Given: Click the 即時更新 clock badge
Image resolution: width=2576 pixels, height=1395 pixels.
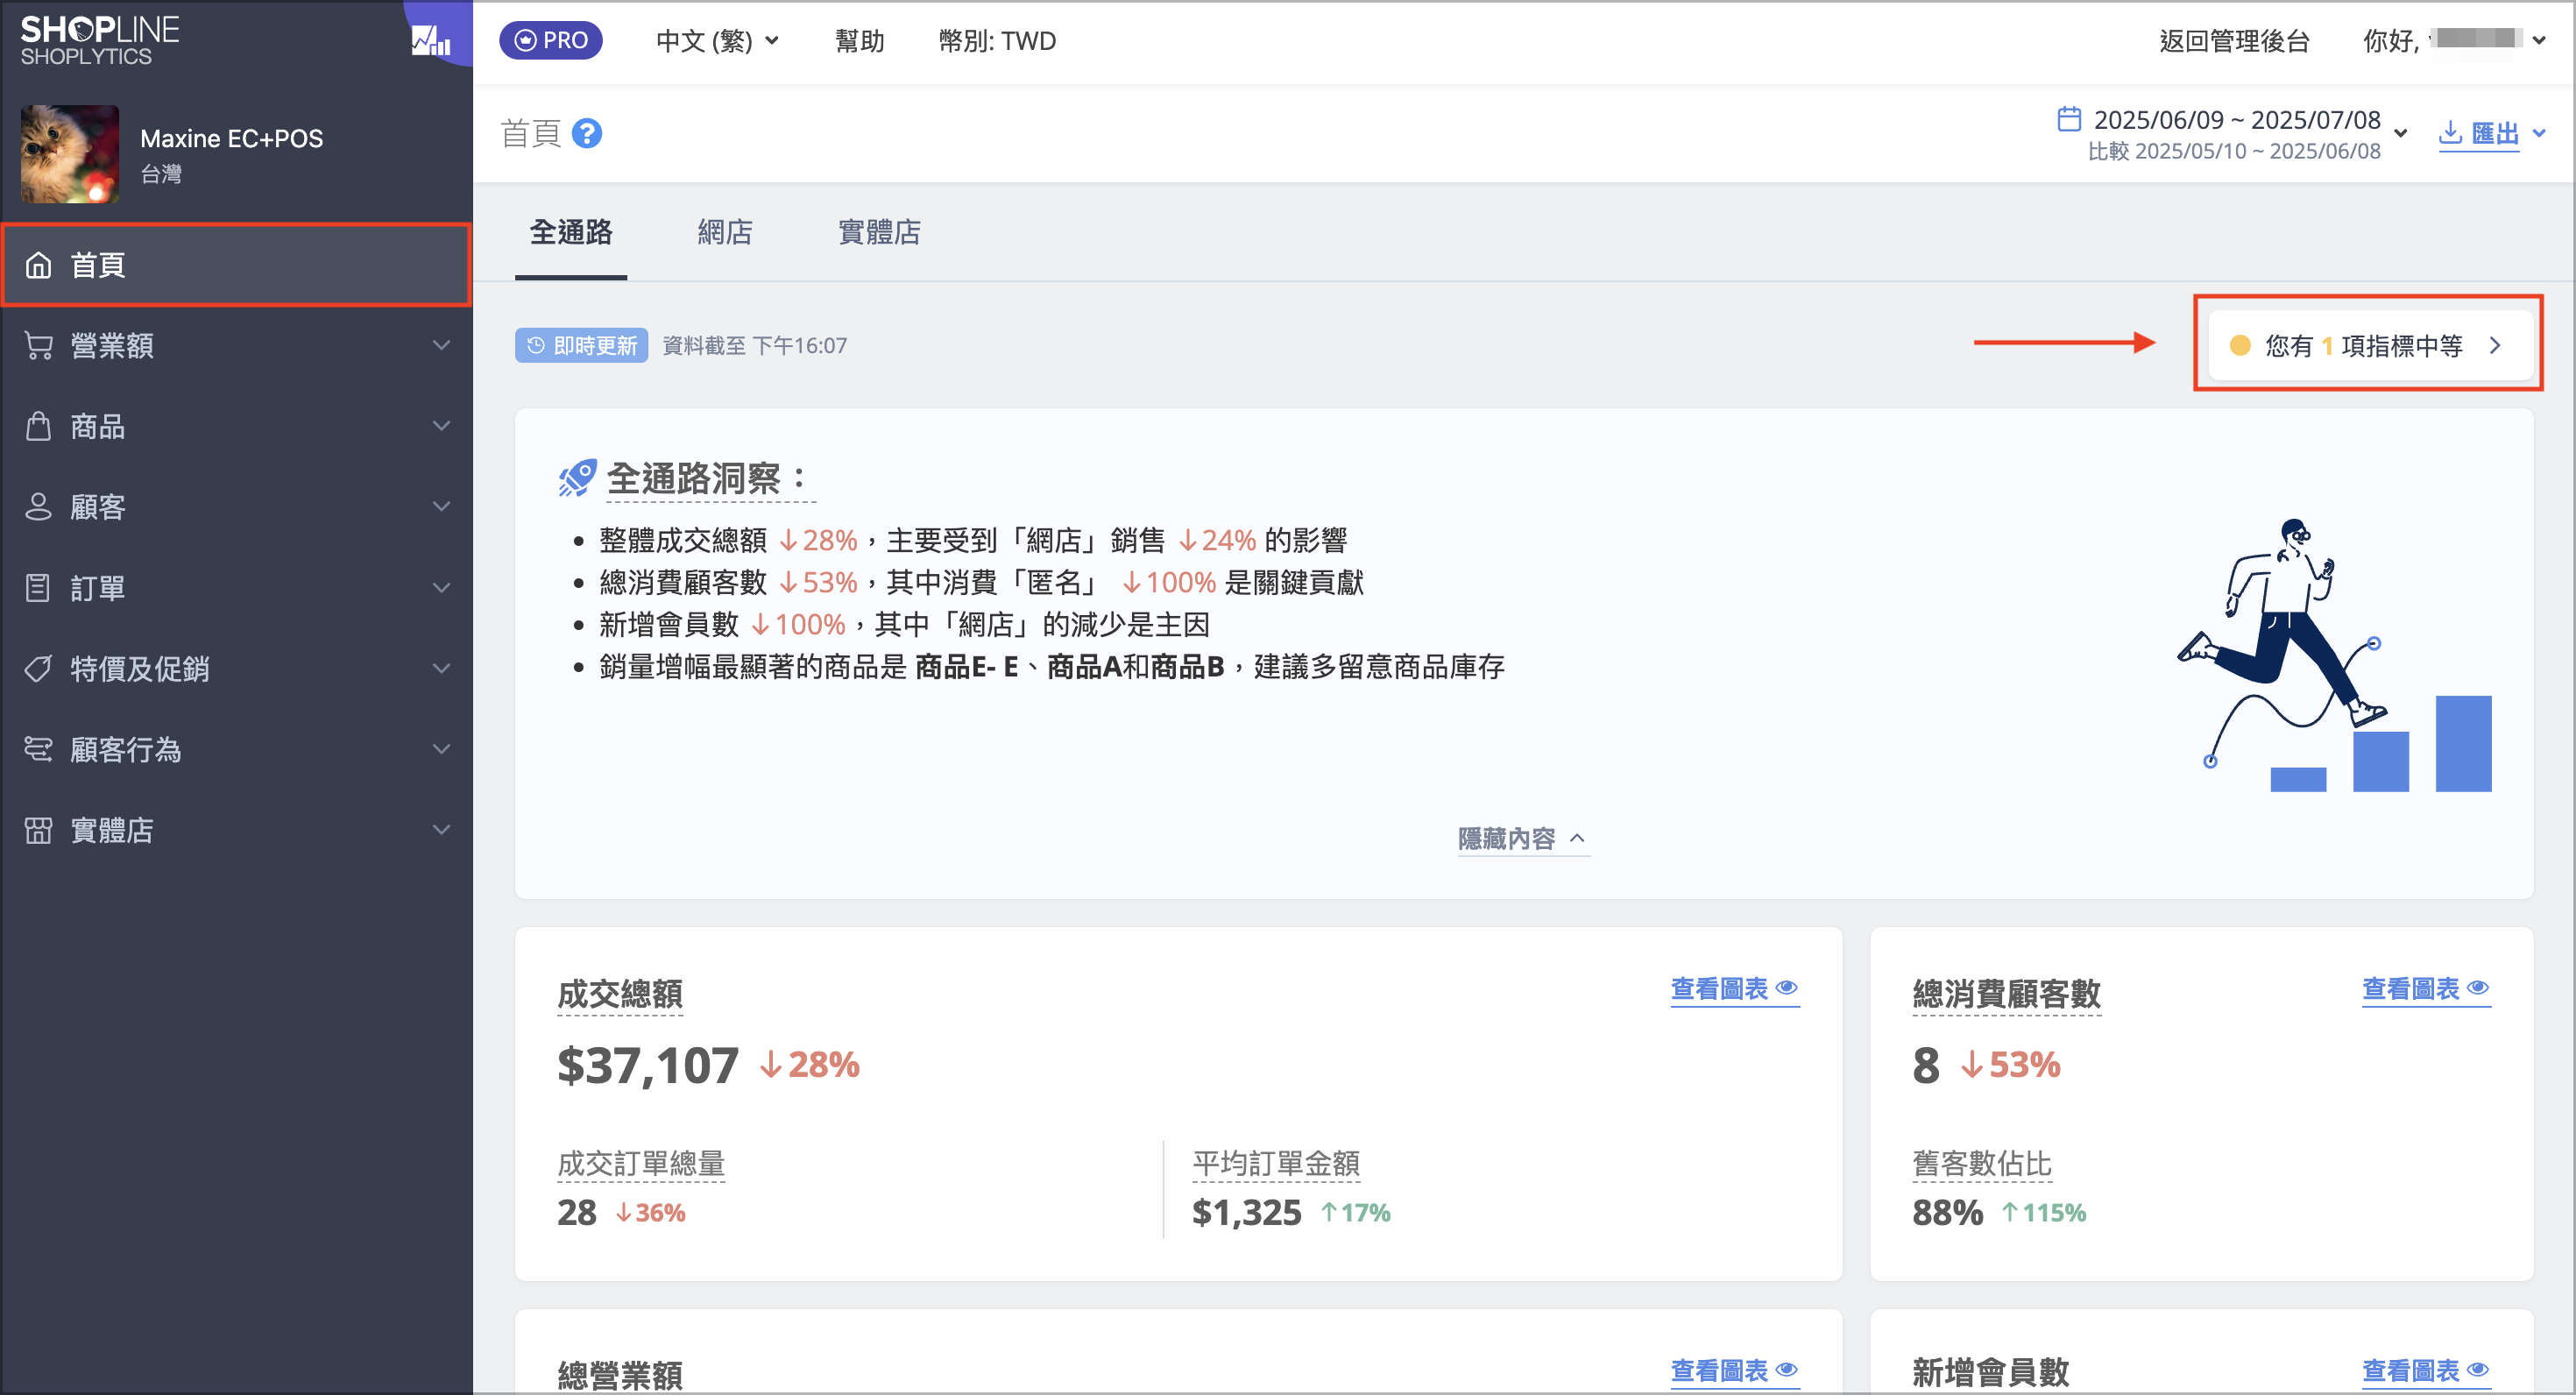Looking at the screenshot, I should coord(581,345).
